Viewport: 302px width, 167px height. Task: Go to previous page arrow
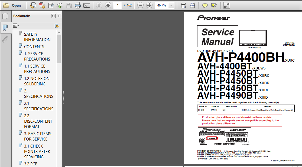tap(99, 5)
